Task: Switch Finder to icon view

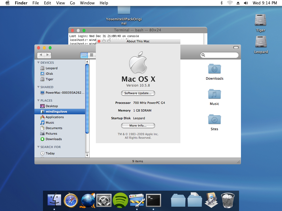Action: click(x=84, y=55)
